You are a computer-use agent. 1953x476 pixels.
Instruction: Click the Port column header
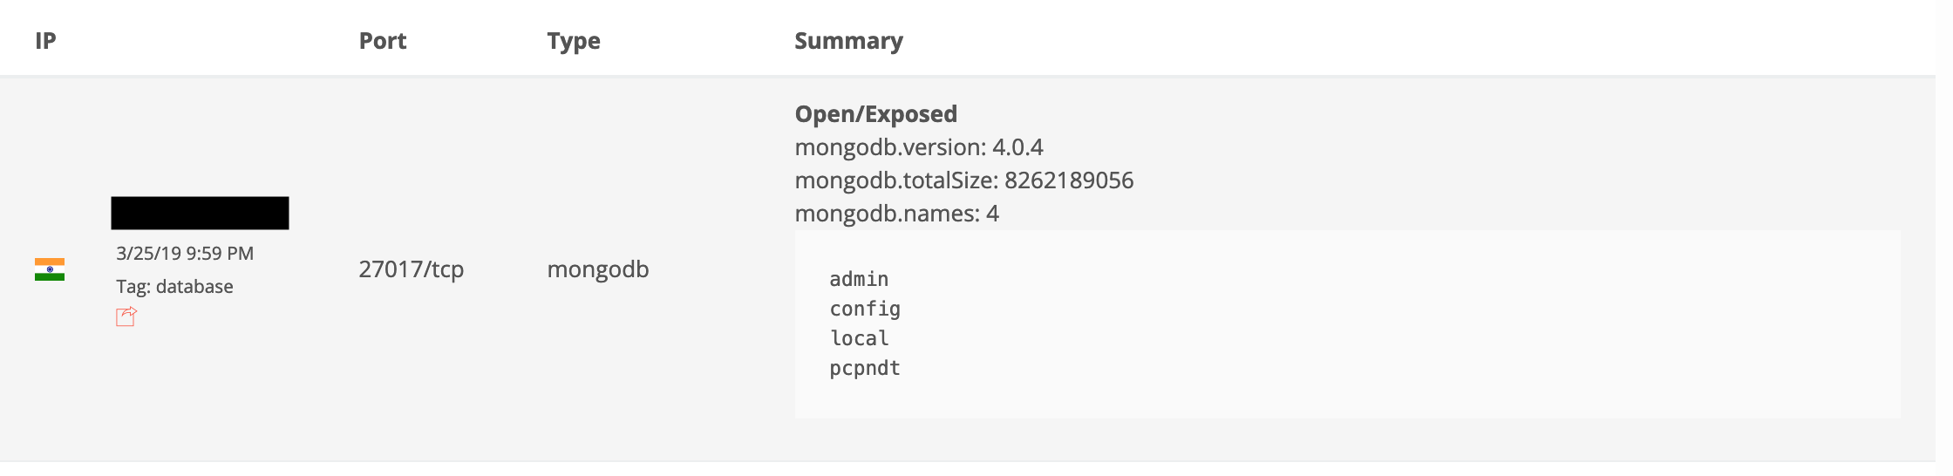click(383, 41)
